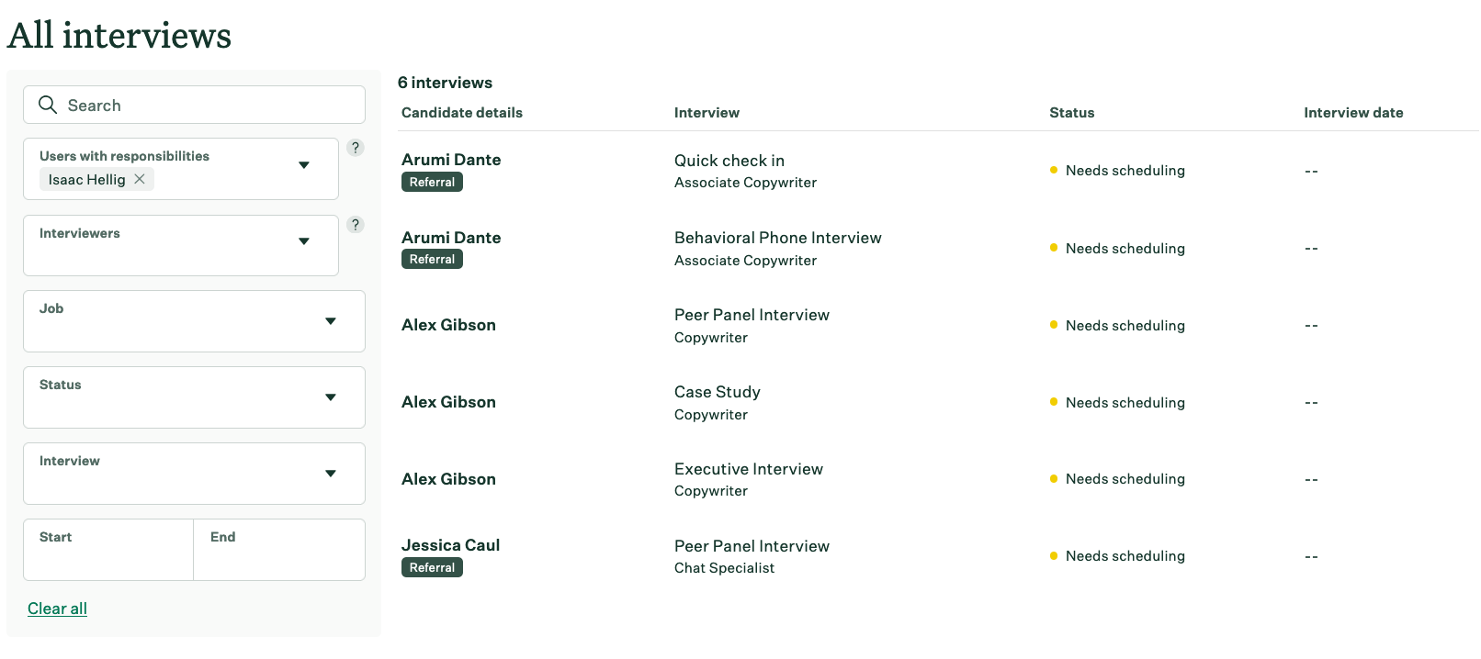Open the Job filter dropdown
The height and width of the screenshot is (659, 1481).
331,321
